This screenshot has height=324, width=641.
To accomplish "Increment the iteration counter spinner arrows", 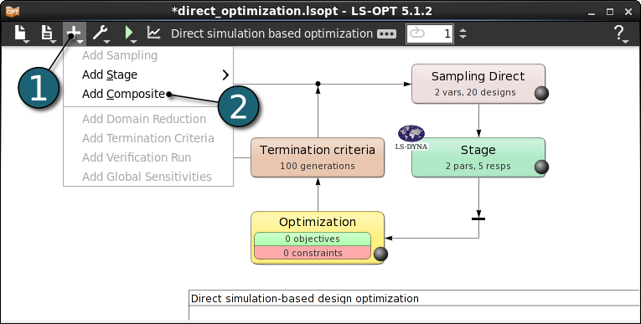I will (x=463, y=33).
